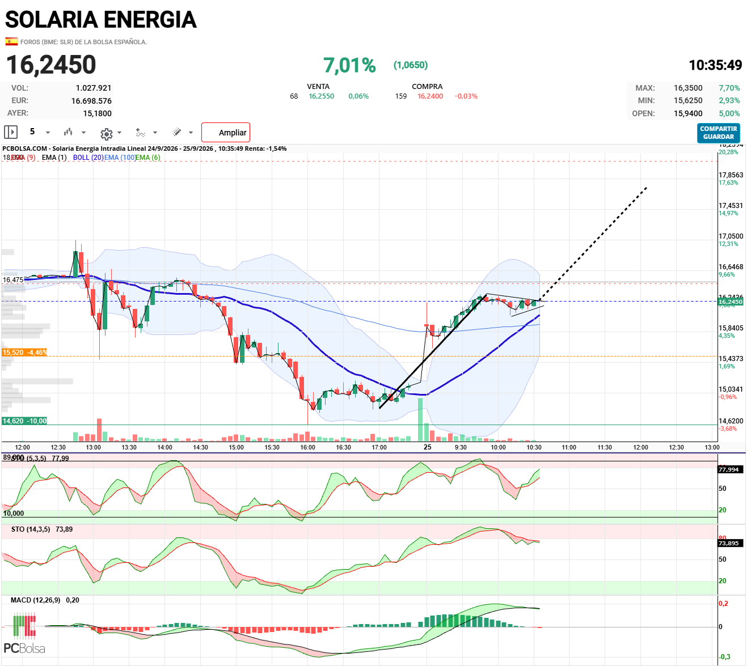Click the BOLL (20) indicator label
This screenshot has height=666, width=747.
point(88,158)
